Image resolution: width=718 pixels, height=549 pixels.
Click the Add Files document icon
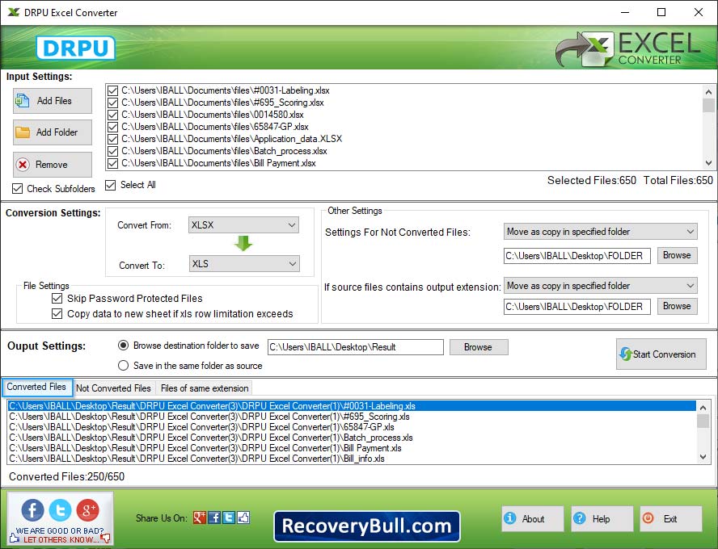pyautogui.click(x=22, y=101)
